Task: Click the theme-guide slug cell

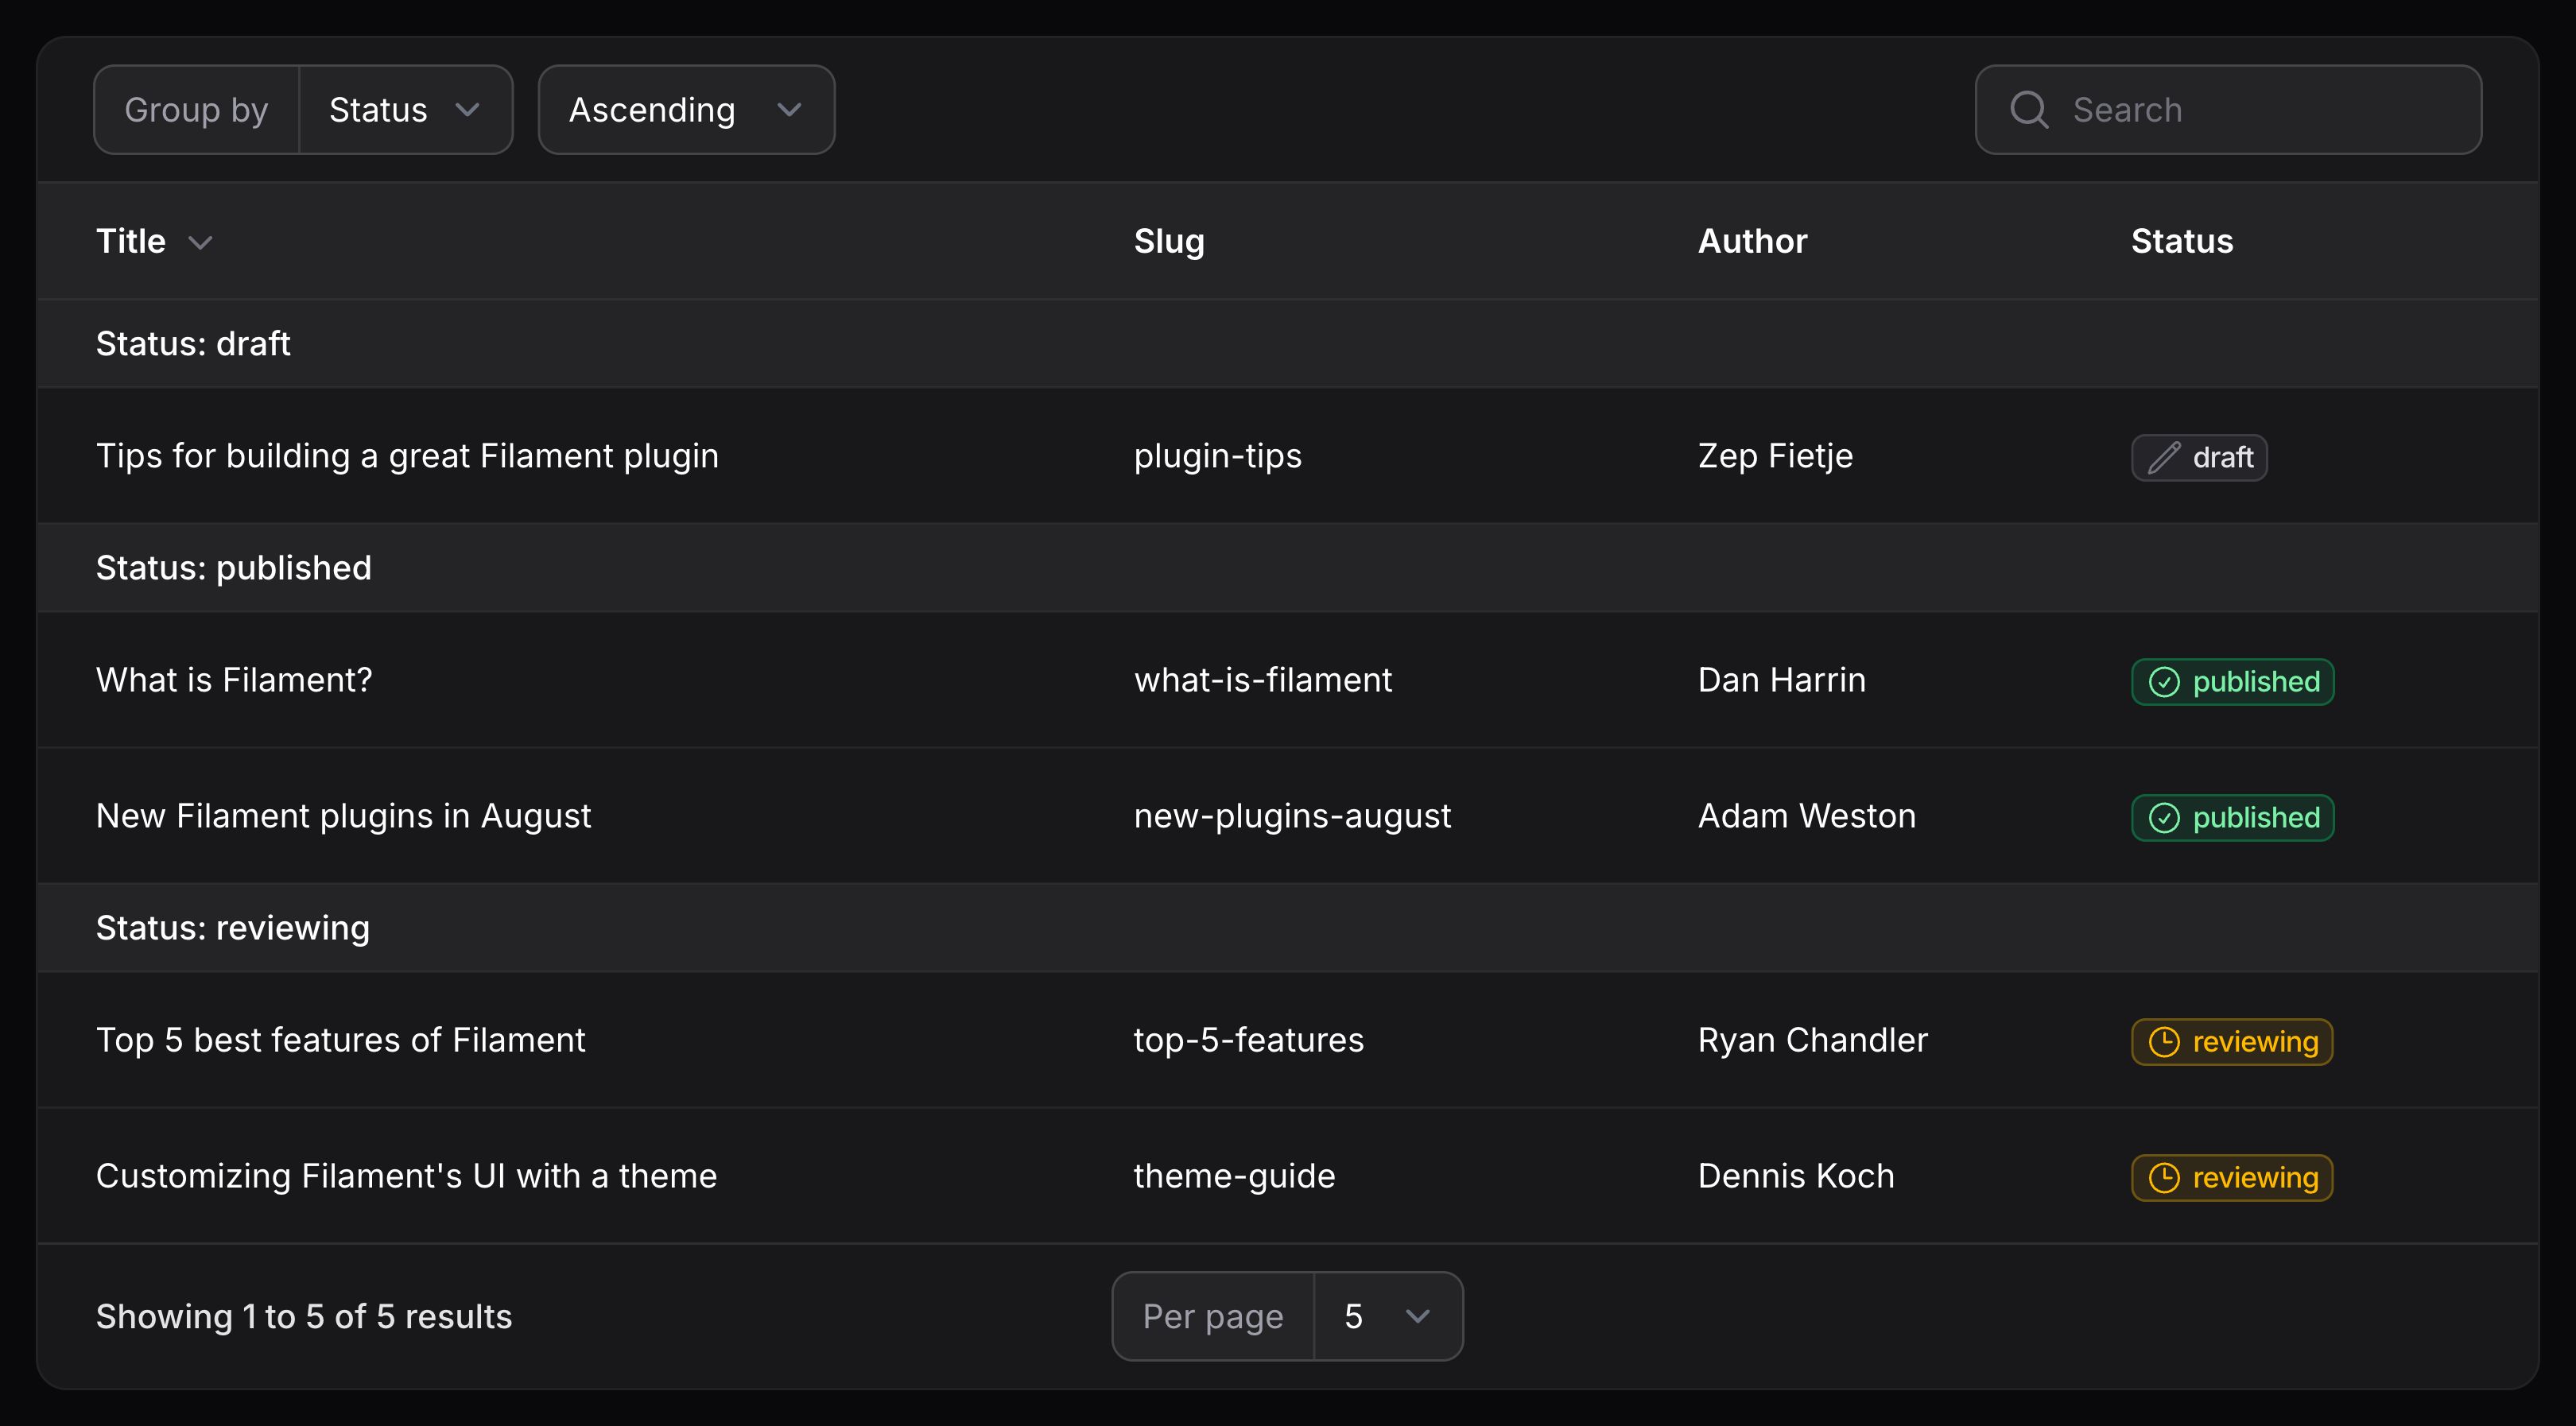Action: (x=1234, y=1176)
